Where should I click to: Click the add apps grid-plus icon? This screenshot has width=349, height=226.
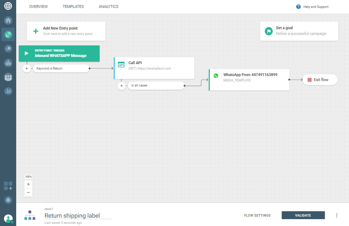[8, 186]
